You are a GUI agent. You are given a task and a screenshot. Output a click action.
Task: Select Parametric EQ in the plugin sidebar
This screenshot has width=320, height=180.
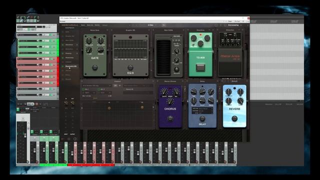click(71, 66)
